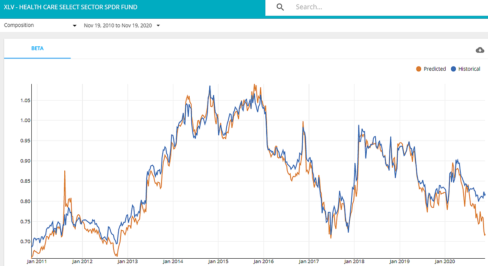Toggle the Historical series legend label
Image resolution: width=488 pixels, height=266 pixels.
(x=469, y=69)
